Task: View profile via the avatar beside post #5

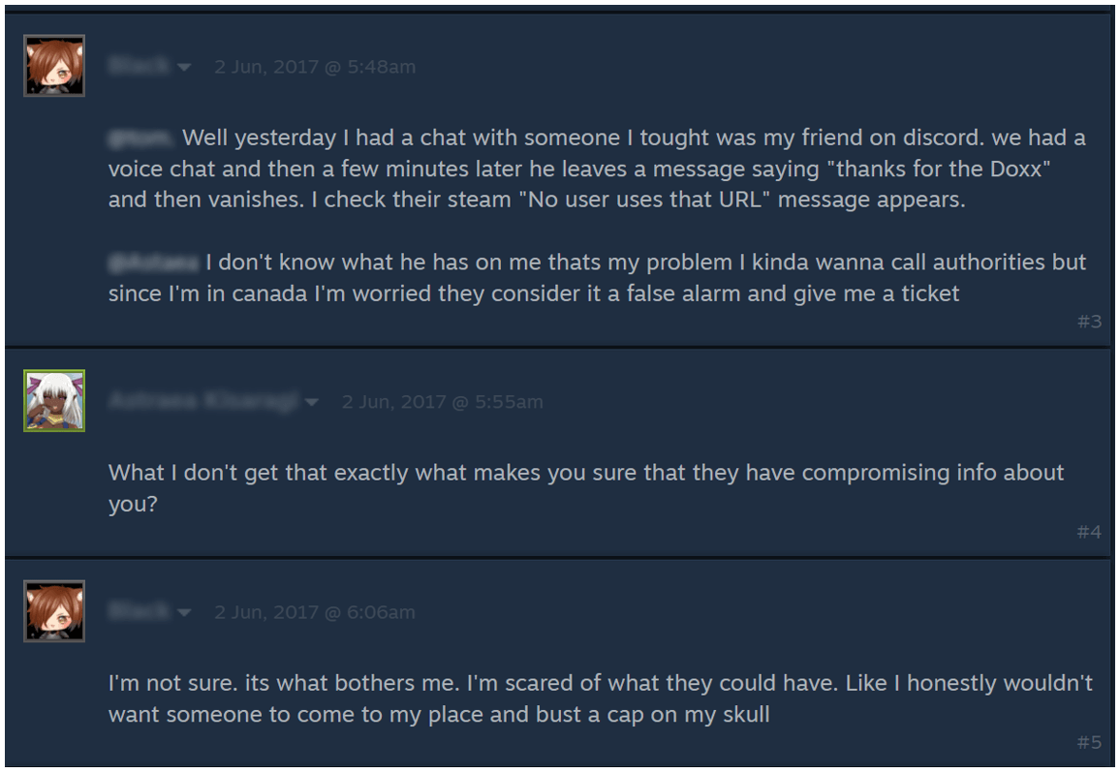Action: (x=54, y=611)
